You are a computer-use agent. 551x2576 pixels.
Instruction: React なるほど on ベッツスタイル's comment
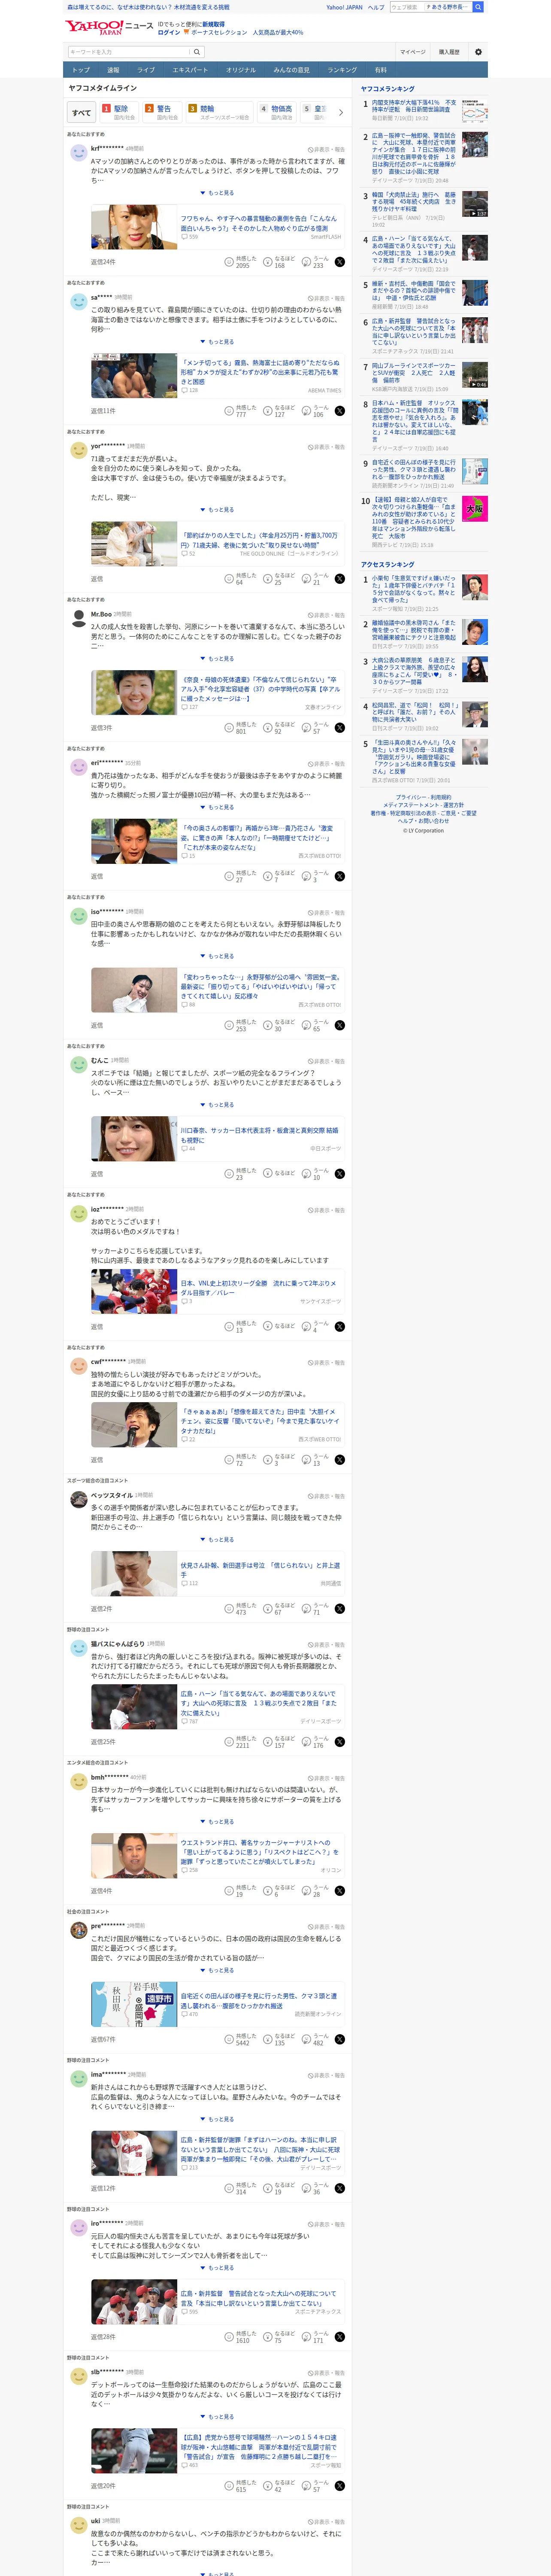pyautogui.click(x=279, y=1609)
